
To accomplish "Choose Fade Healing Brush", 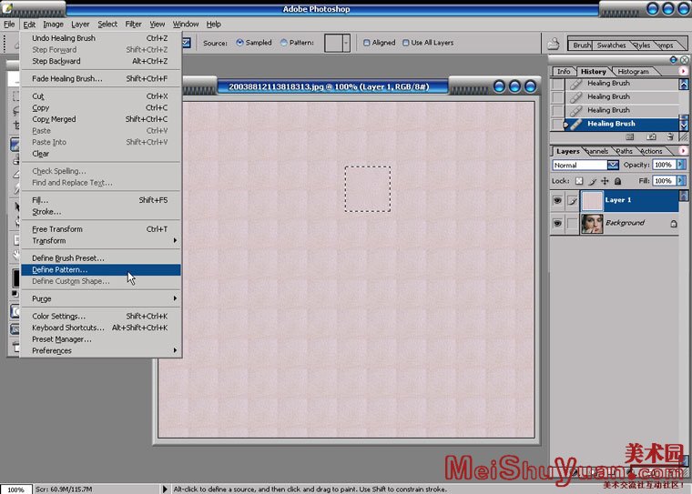I will tap(101, 78).
